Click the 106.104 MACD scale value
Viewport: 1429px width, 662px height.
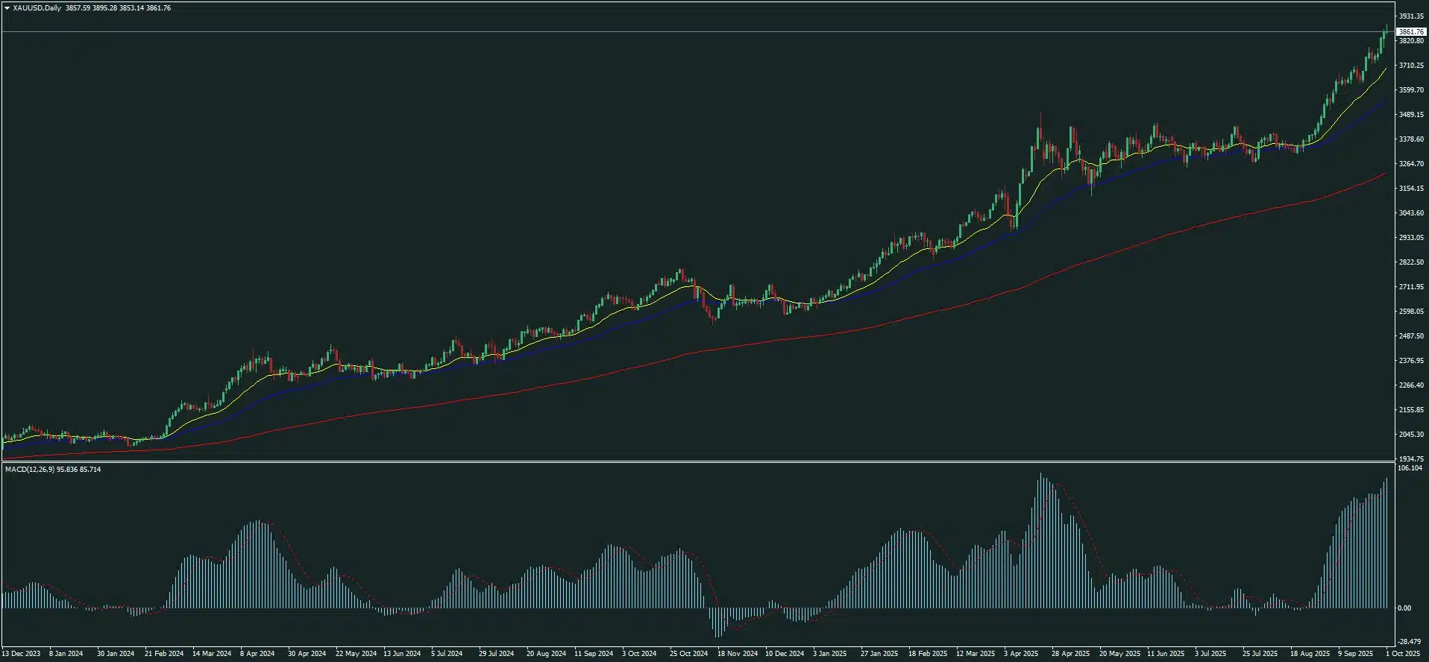point(1410,468)
